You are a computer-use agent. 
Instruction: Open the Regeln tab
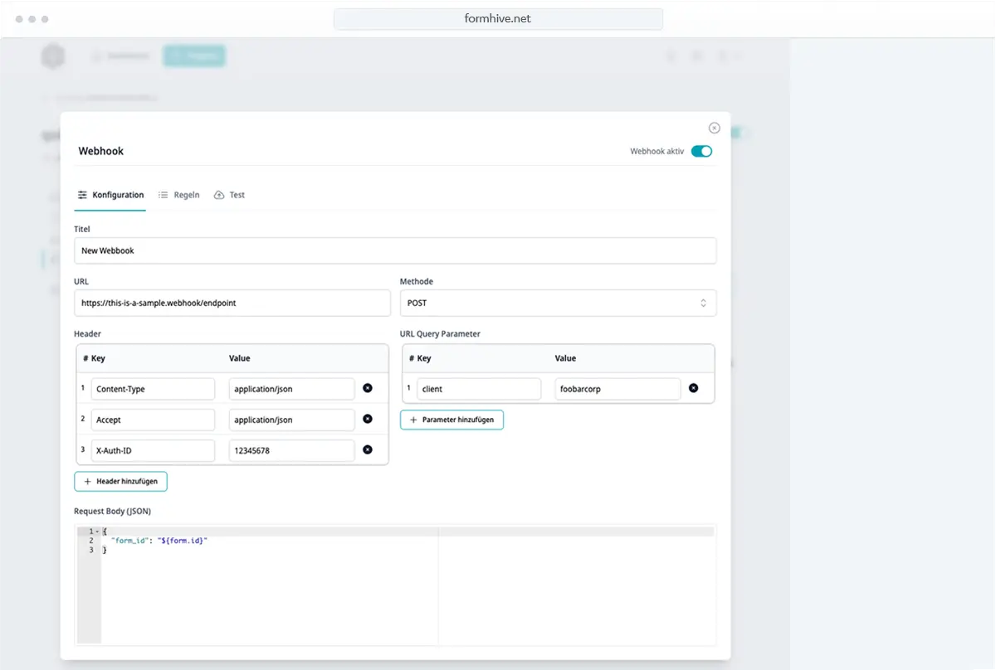coord(178,195)
